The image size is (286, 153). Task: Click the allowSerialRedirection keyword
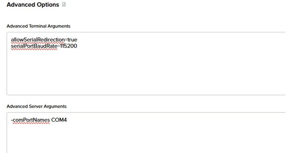tap(37, 40)
